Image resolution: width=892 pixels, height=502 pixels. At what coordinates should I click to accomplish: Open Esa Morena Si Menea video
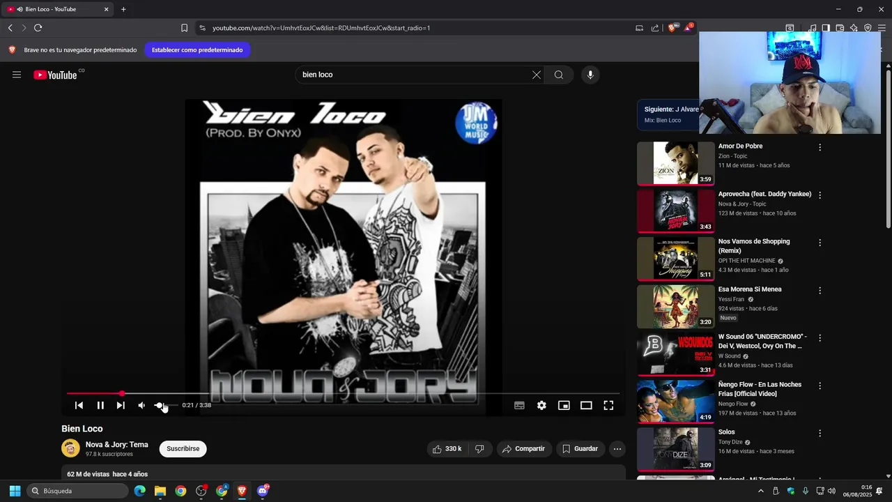pos(675,306)
